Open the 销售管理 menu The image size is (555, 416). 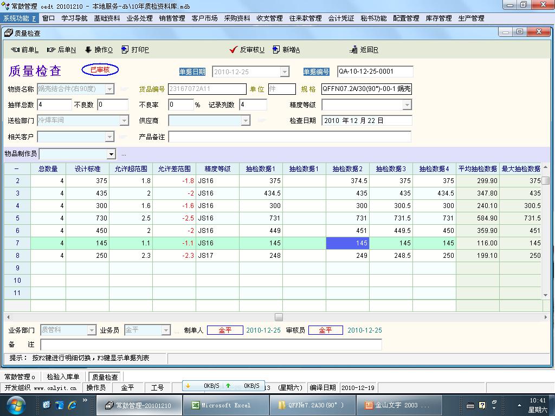(172, 18)
